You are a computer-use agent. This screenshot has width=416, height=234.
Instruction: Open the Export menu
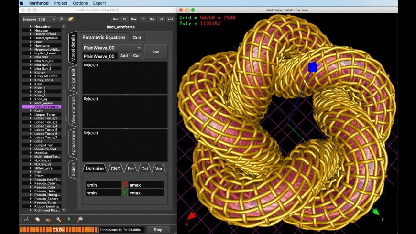click(x=99, y=3)
